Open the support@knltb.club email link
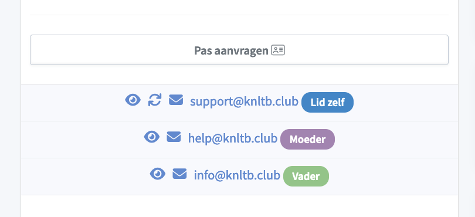The height and width of the screenshot is (217, 475). (x=244, y=102)
